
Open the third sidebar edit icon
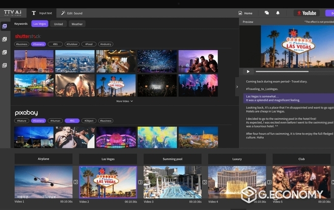point(4,52)
